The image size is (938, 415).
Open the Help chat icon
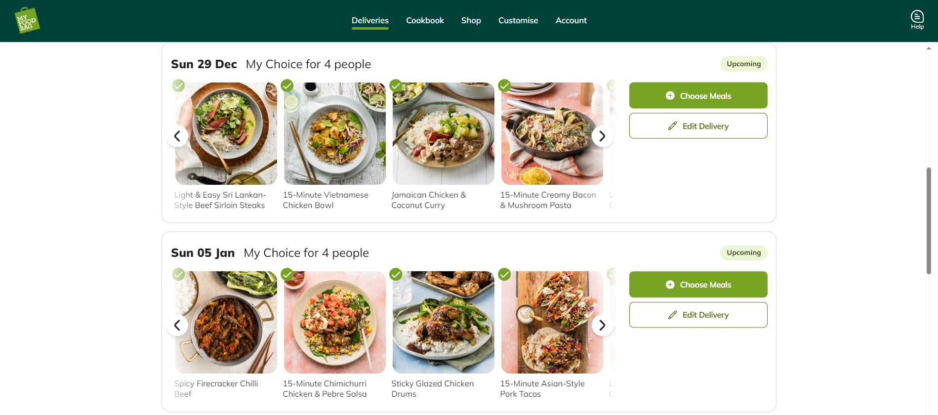coord(917,20)
